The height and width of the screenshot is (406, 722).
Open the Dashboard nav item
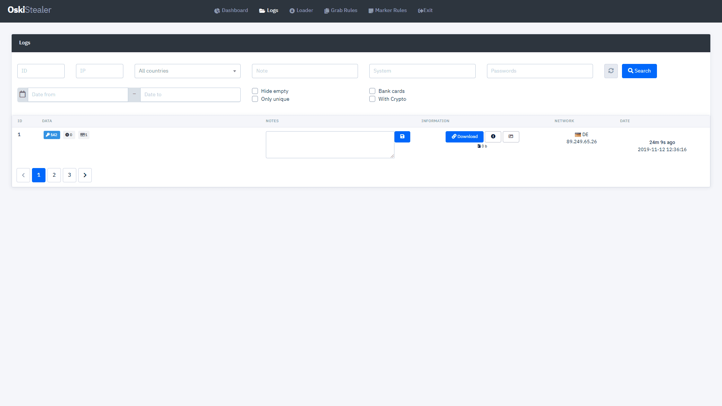231,11
